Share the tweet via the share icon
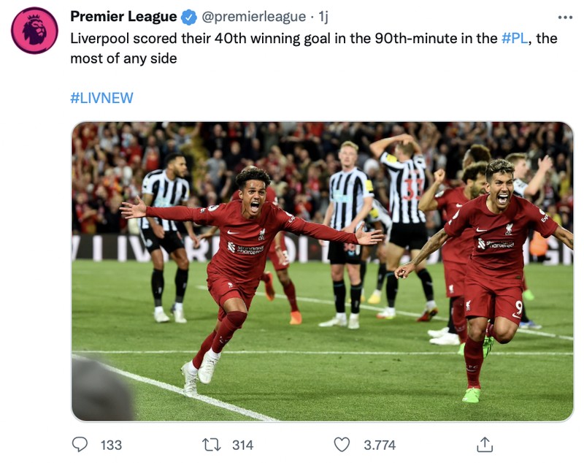This screenshot has width=584, height=463. pos(484,443)
